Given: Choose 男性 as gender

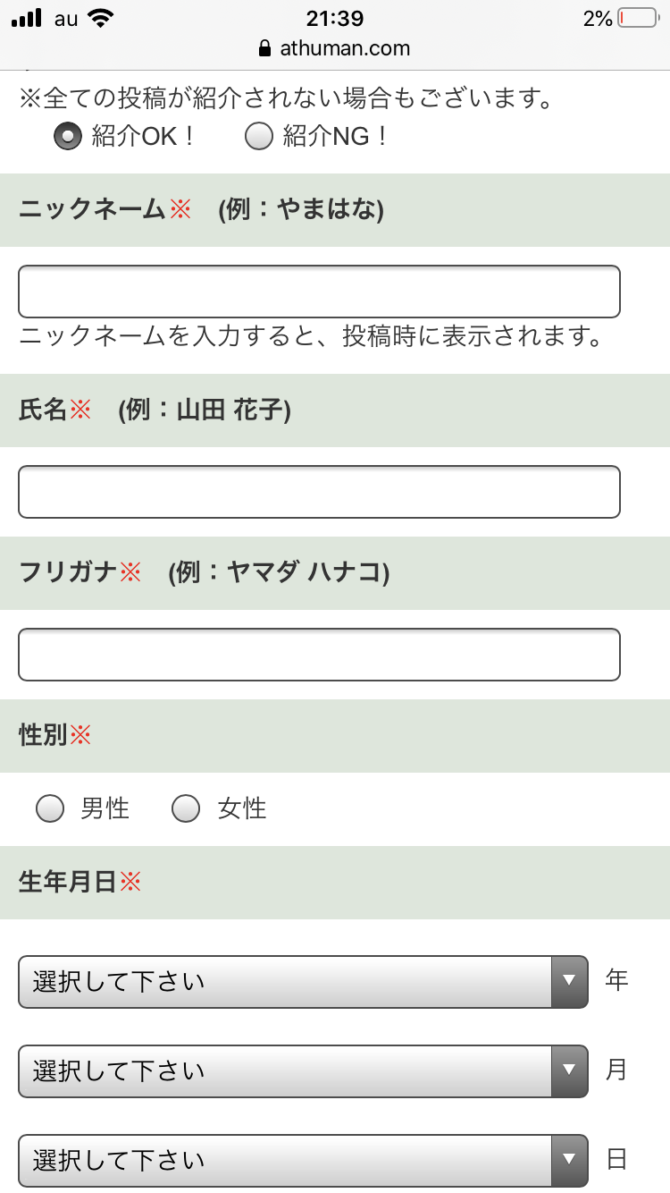Looking at the screenshot, I should pos(50,809).
